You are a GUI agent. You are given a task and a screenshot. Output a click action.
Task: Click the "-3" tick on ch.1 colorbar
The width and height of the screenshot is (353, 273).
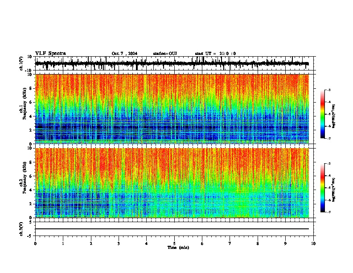point(328,90)
